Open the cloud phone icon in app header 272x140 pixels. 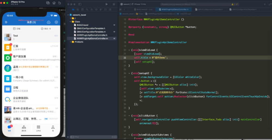49,22
